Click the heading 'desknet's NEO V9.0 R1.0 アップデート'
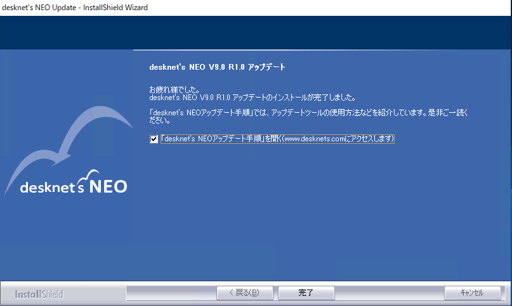 click(x=217, y=67)
